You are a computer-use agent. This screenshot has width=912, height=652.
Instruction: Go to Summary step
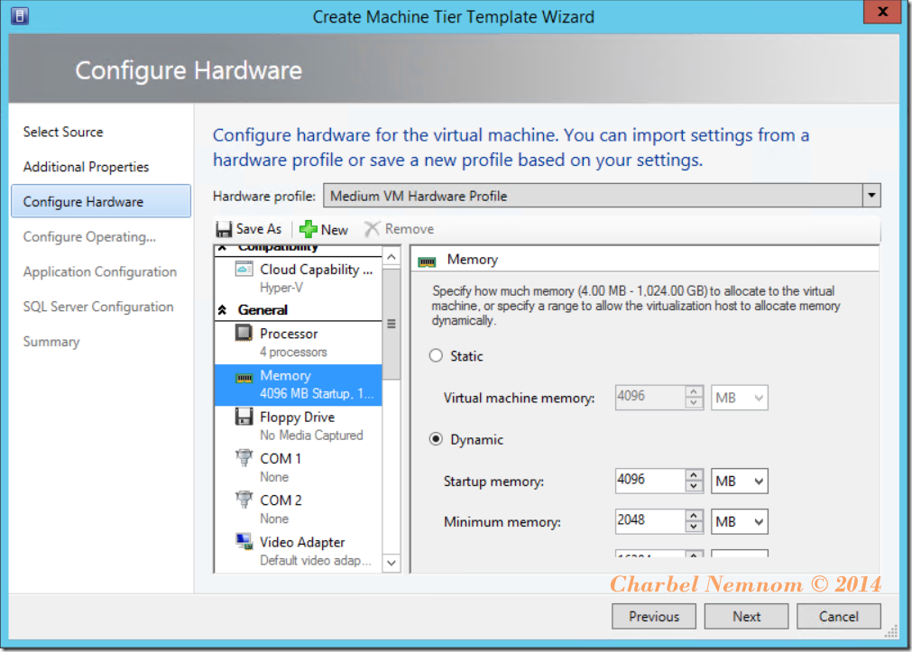point(51,342)
